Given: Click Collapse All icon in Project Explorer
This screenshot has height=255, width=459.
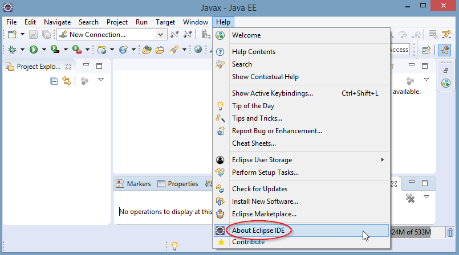Looking at the screenshot, I should click(x=54, y=81).
